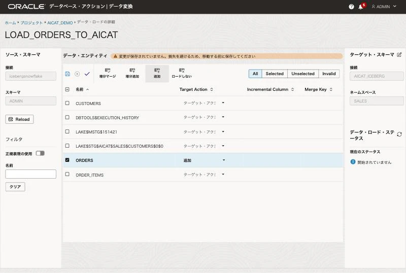The width and height of the screenshot is (406, 273).
Task: Open the ADMIN user menu
Action: [x=384, y=7]
